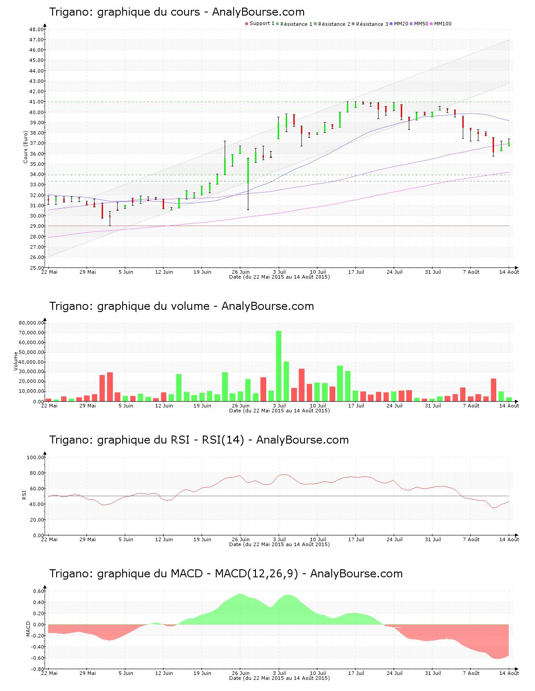This screenshot has width=535, height=691.
Task: Click the 100.00 RSI axis label
Action: click(x=35, y=457)
